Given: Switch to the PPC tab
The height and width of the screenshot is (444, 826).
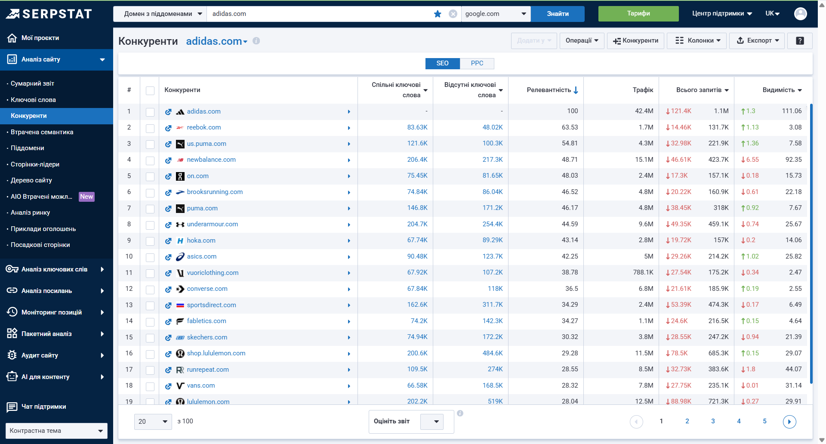Looking at the screenshot, I should pyautogui.click(x=477, y=63).
